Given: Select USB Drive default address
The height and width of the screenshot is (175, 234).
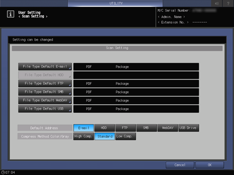Looking at the screenshot, I should (189, 128).
